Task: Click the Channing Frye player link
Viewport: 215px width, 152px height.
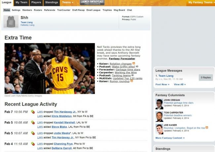Action: point(63,144)
